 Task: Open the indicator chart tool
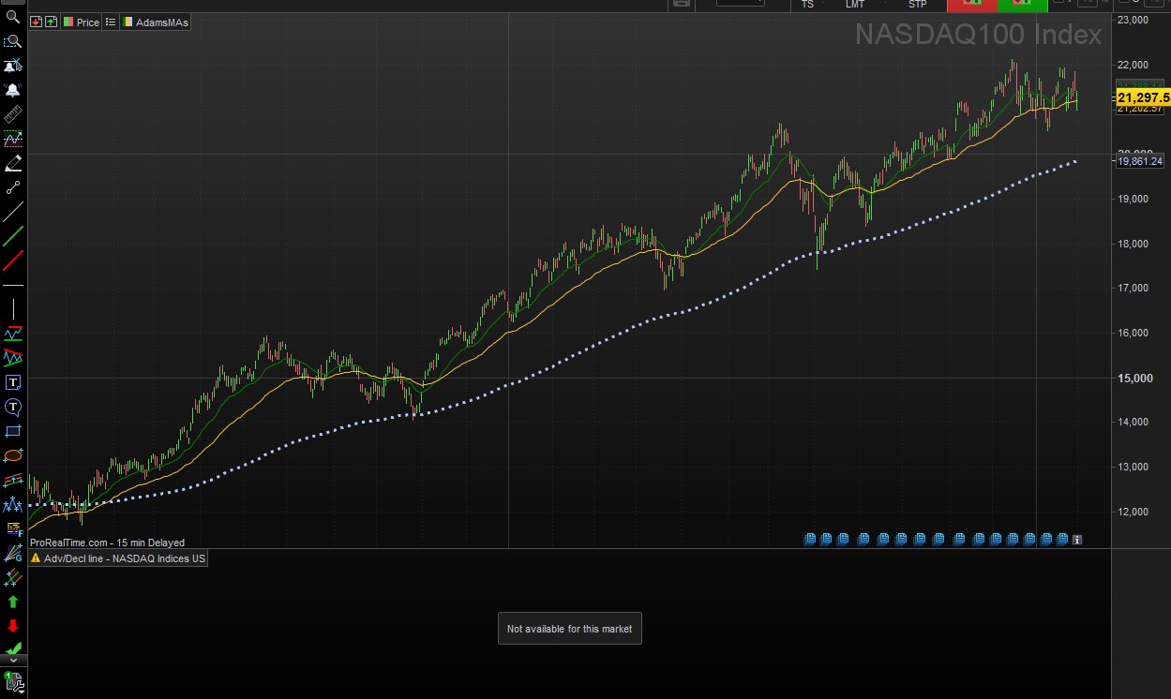click(x=13, y=139)
